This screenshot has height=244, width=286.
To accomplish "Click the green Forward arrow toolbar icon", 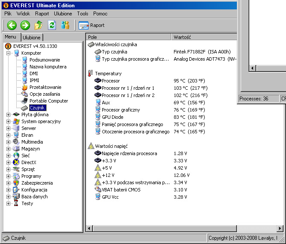I will pyautogui.click(x=25, y=25).
